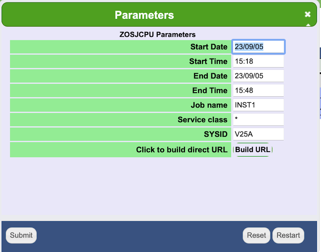Click the Start Date input field
Image resolution: width=321 pixels, height=252 pixels.
click(258, 47)
